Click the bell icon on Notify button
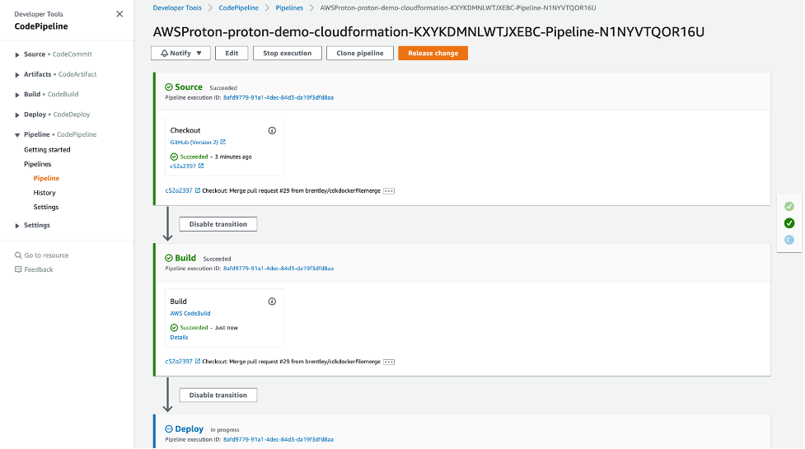This screenshot has height=449, width=805. (x=164, y=53)
